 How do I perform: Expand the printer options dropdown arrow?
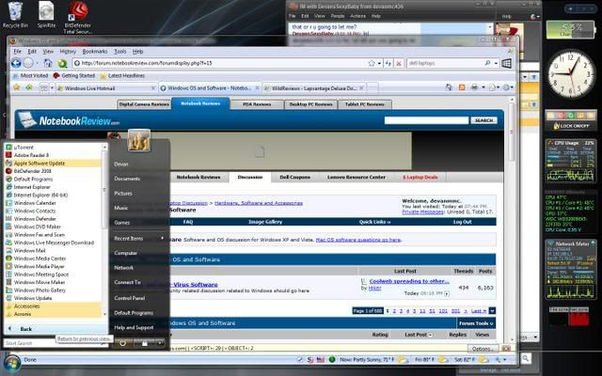tap(483, 87)
